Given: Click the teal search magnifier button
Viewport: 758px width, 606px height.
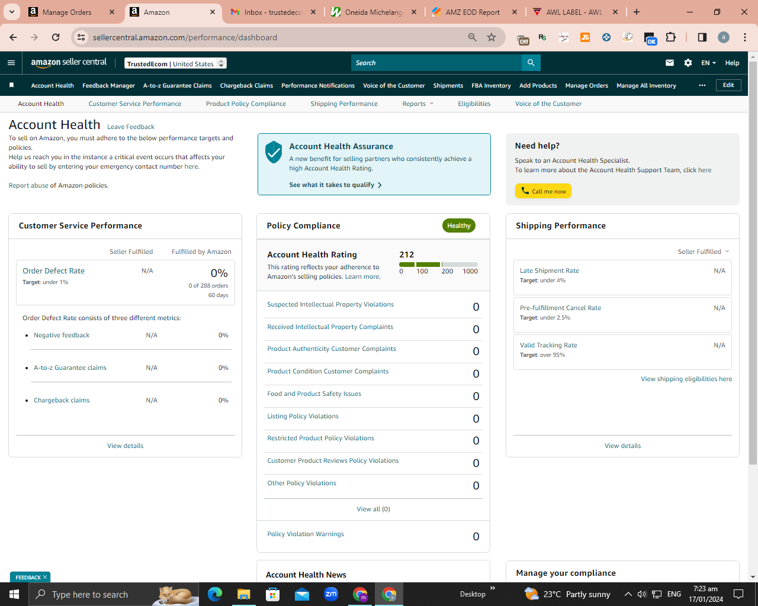Looking at the screenshot, I should [x=531, y=63].
